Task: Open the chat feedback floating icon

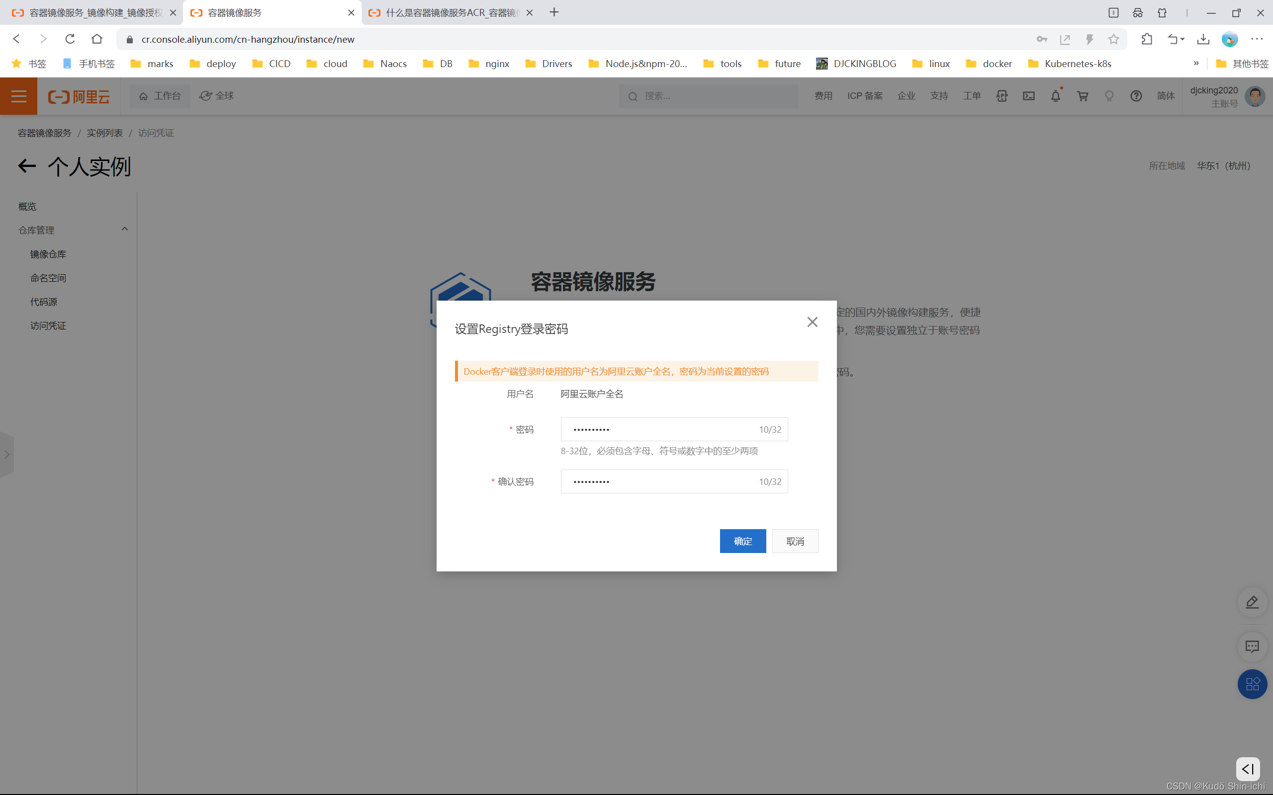Action: point(1252,646)
